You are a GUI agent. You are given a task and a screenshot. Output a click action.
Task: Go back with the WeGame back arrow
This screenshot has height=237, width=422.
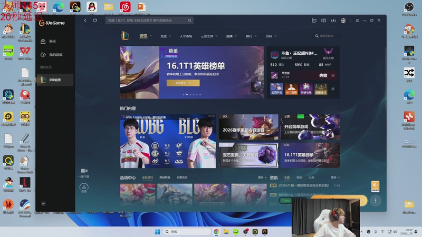coord(85,21)
